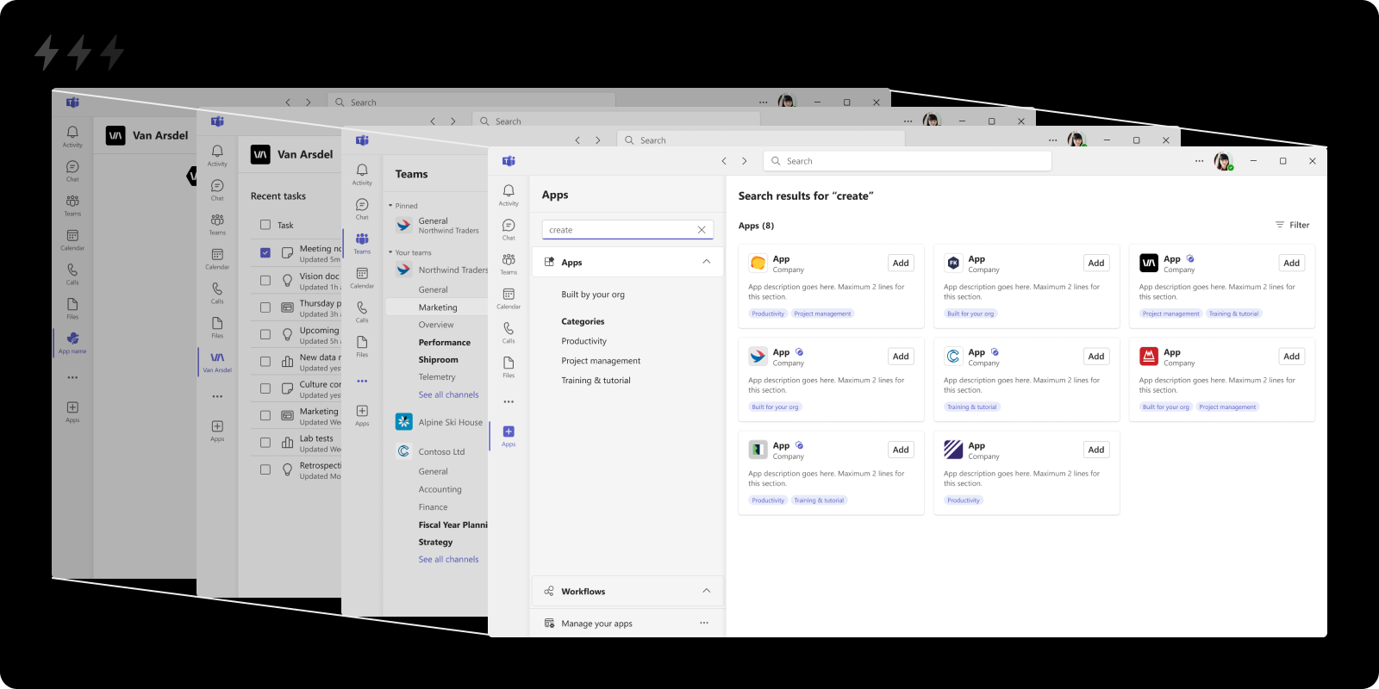Viewport: 1379px width, 689px height.
Task: Select Productivity category
Action: point(583,341)
